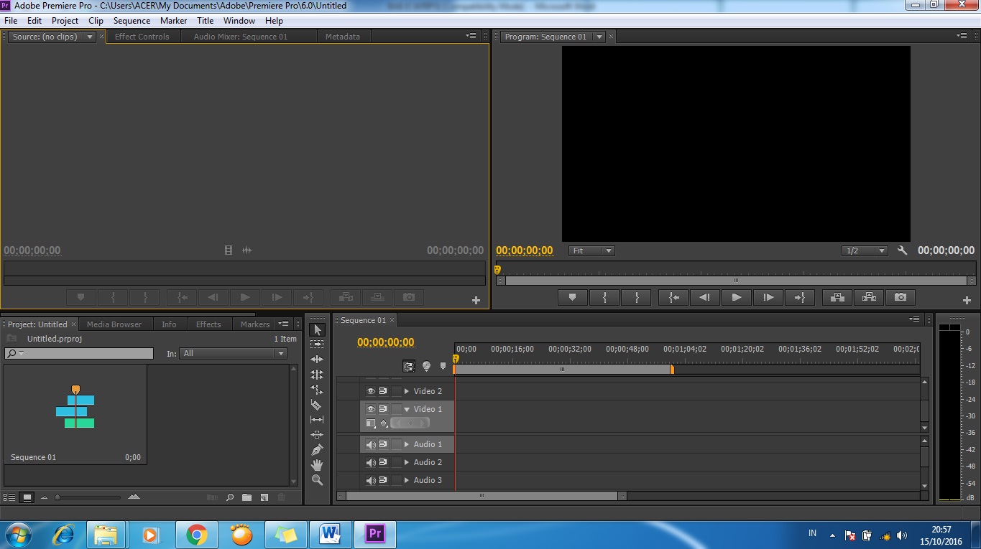Screen dimensions: 981x549
Task: Expand Audio 3 track
Action: 407,480
